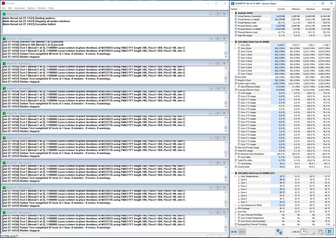Click the Worker #1 window icon
Image resolution: width=336 pixels, height=238 pixels.
click(x=4, y=39)
